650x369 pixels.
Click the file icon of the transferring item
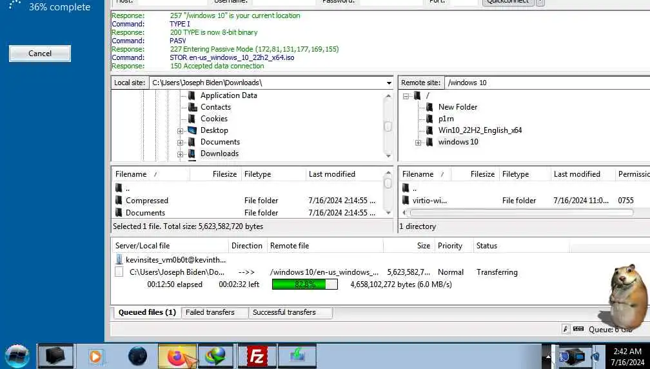point(119,272)
